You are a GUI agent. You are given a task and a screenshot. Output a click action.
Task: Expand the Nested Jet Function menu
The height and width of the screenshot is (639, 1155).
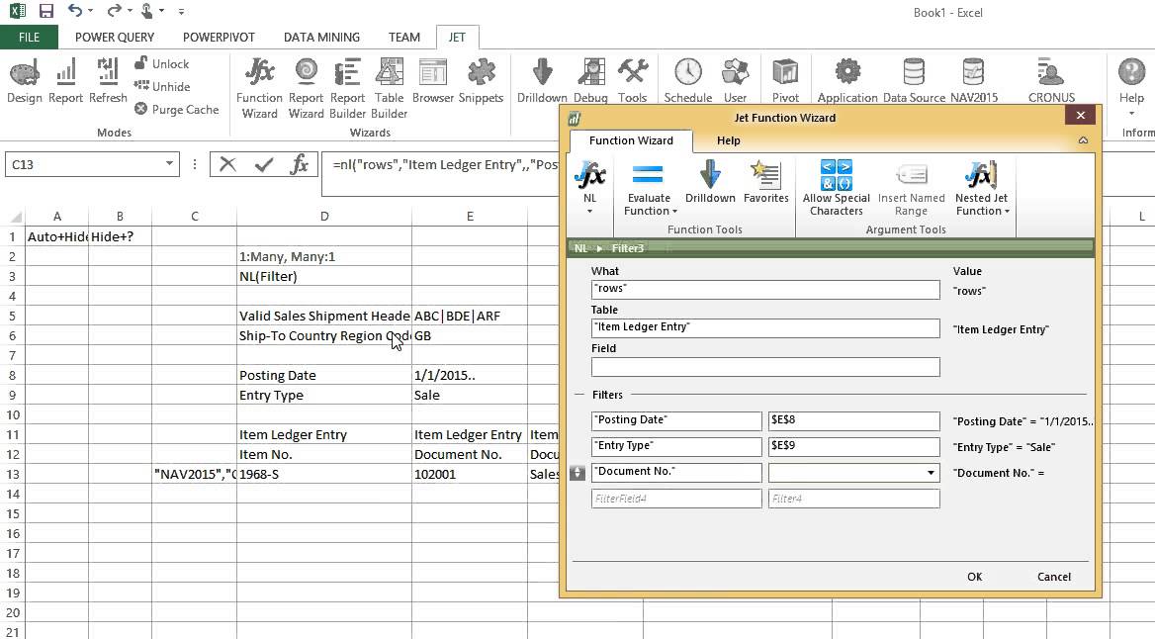click(1007, 212)
